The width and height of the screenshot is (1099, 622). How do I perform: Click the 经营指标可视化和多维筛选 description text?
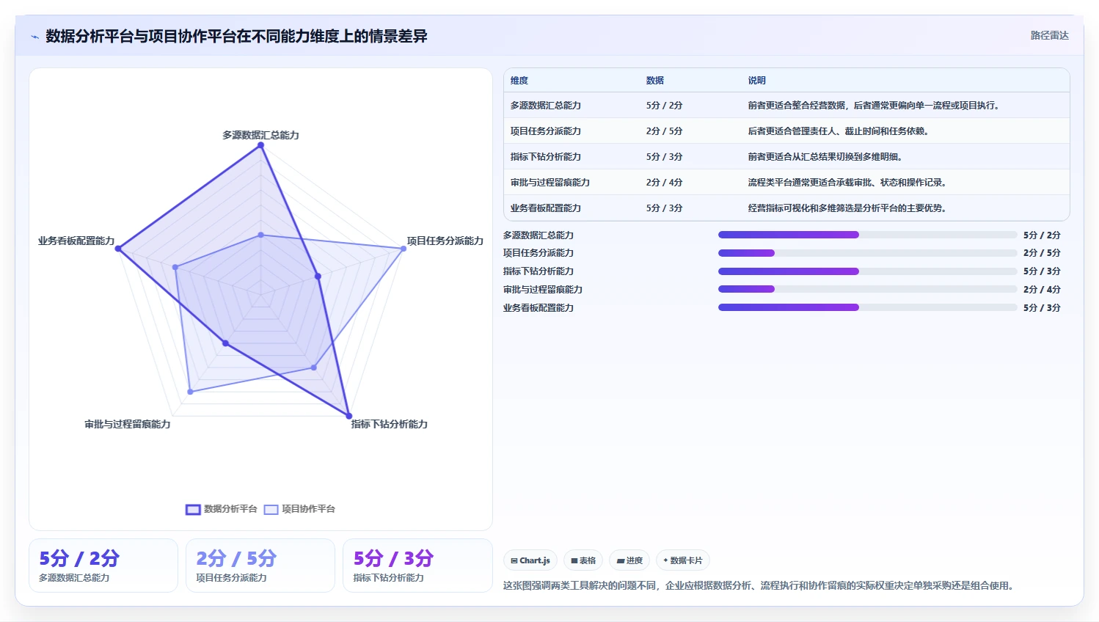click(x=847, y=208)
